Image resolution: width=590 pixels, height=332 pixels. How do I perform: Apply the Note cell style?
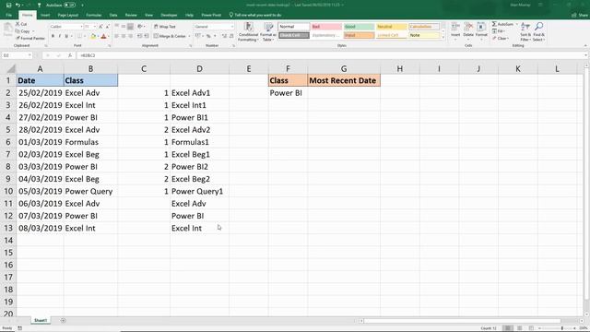pyautogui.click(x=424, y=35)
